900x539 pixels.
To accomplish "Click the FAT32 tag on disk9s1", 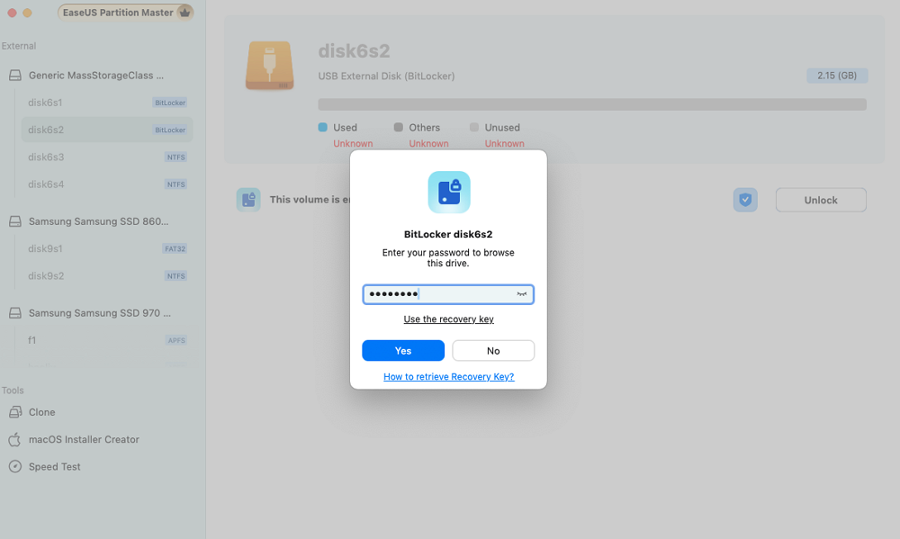I will pos(175,248).
